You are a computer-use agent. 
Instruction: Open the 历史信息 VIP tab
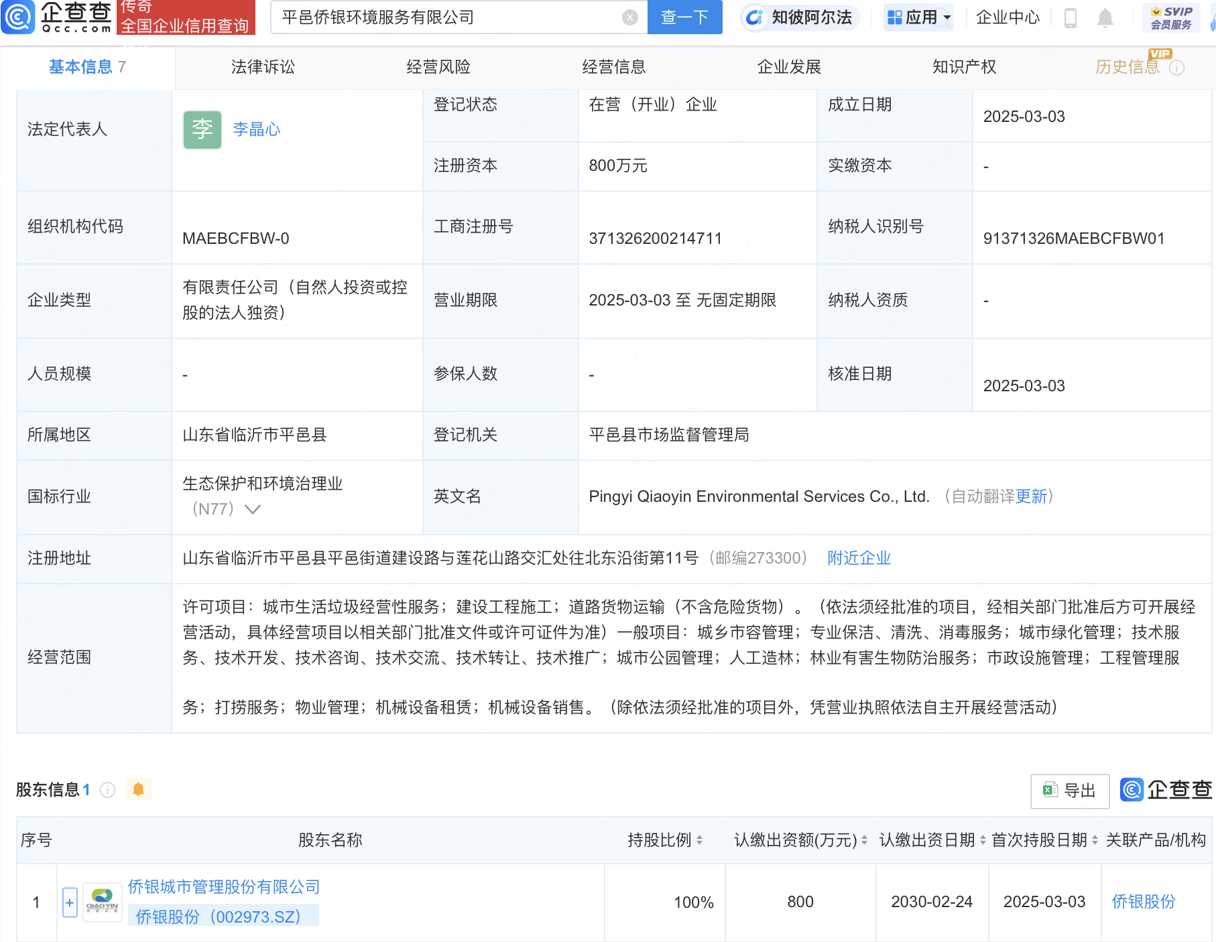pos(1128,67)
